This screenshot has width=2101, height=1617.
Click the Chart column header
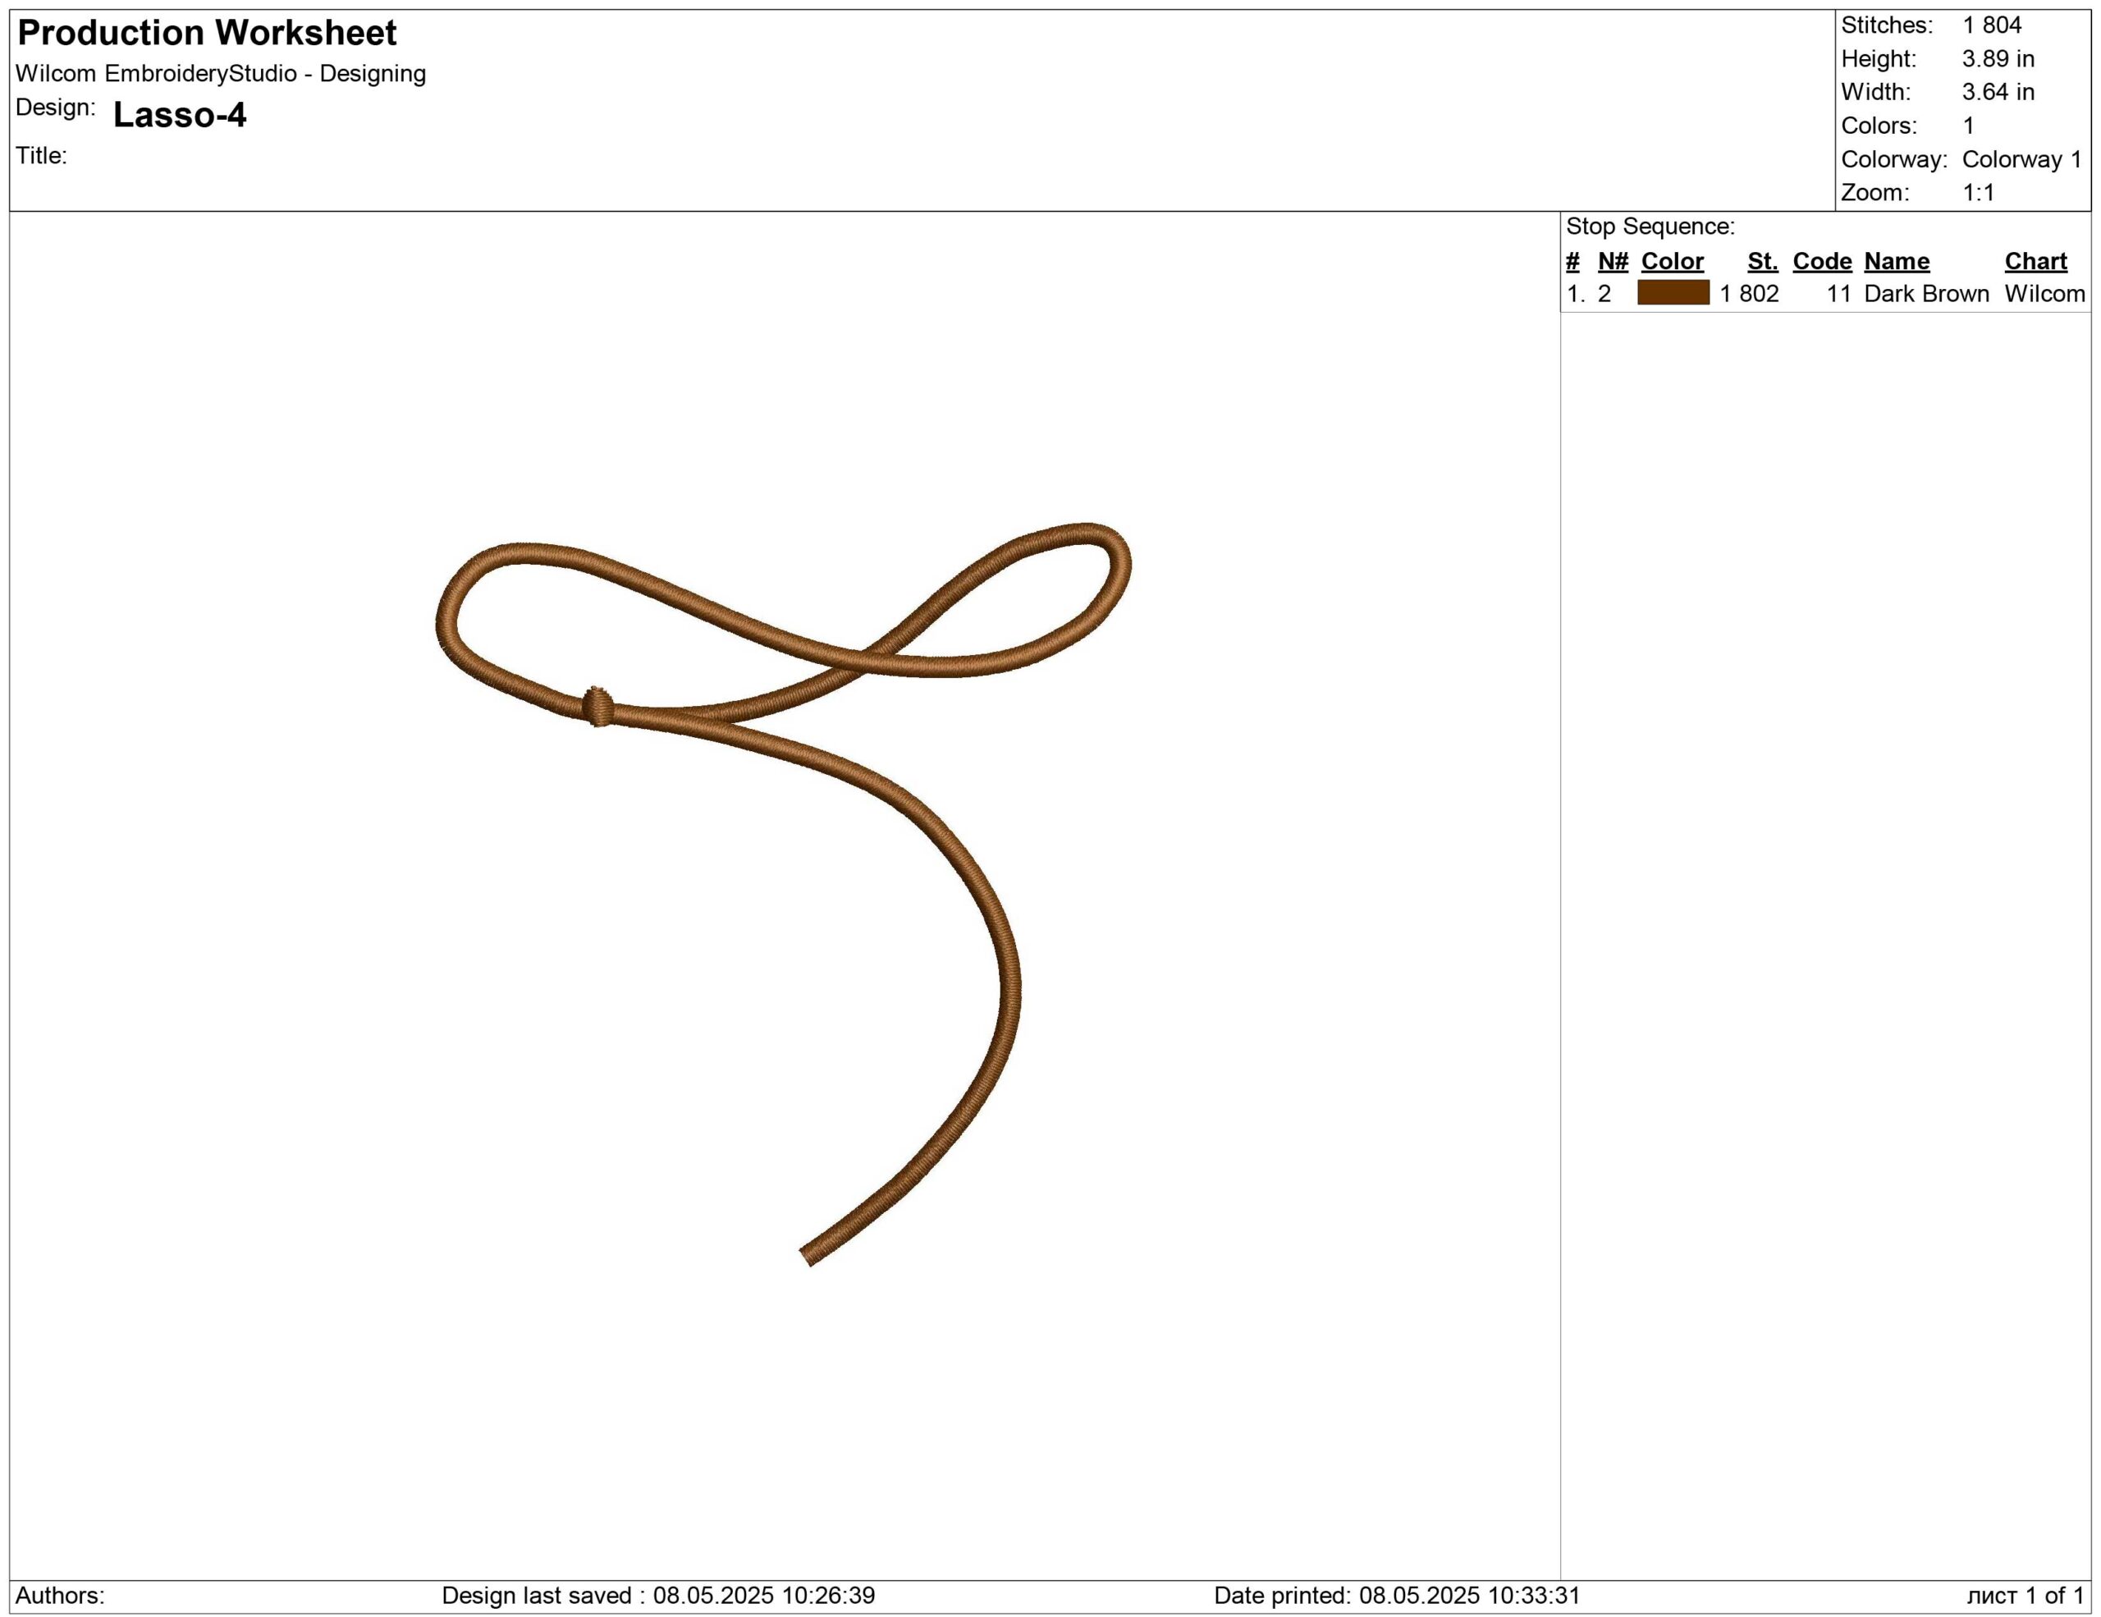click(x=2035, y=262)
